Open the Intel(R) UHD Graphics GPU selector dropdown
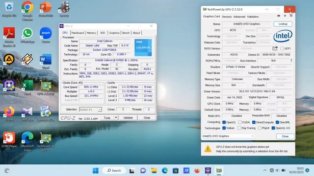Image resolution: width=314 pixels, height=176 pixels. click(x=228, y=136)
